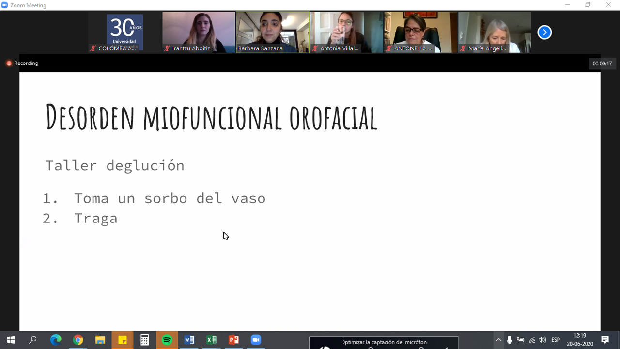Screen dimensions: 620x349
Task: Open Sticky Notes from the taskbar
Action: point(123,340)
